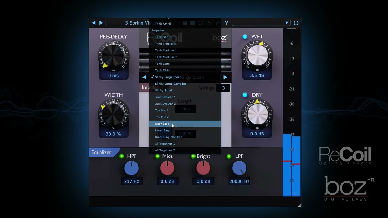Image resolution: width=388 pixels, height=218 pixels.
Task: Click the redo arrow icon
Action: (x=217, y=23)
